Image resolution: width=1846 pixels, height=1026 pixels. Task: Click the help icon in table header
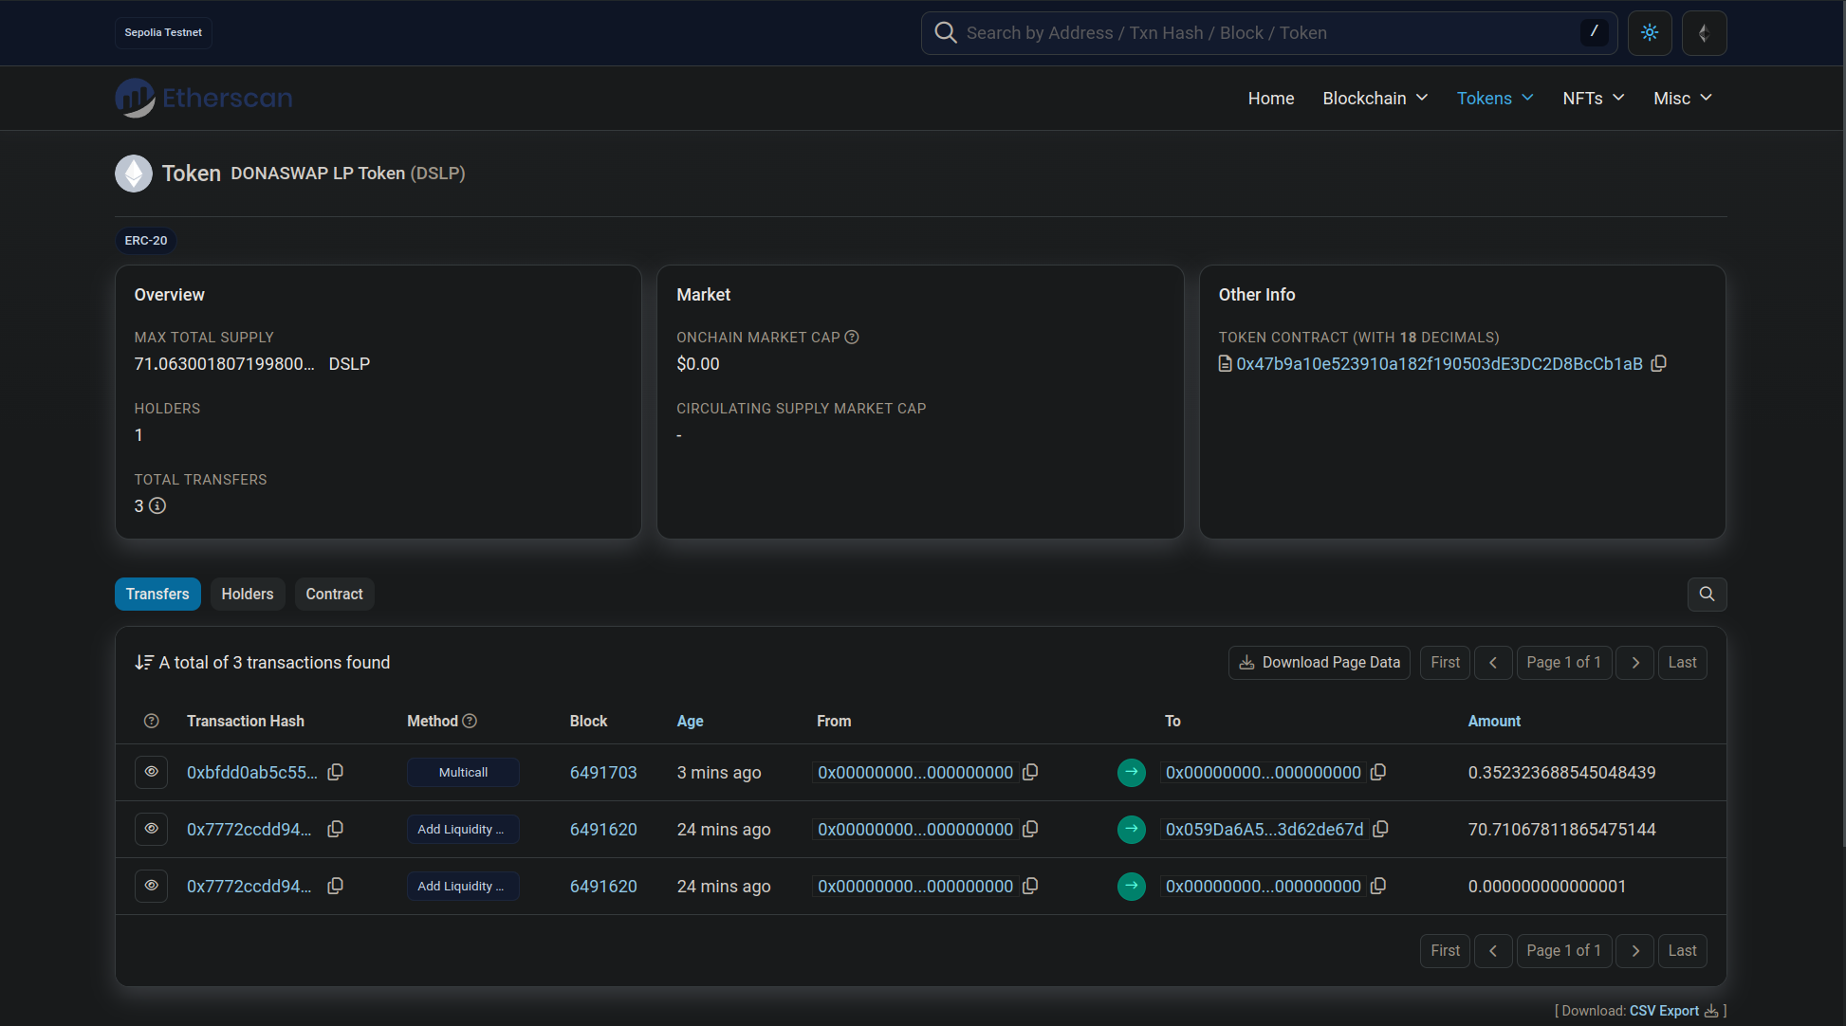click(x=151, y=722)
